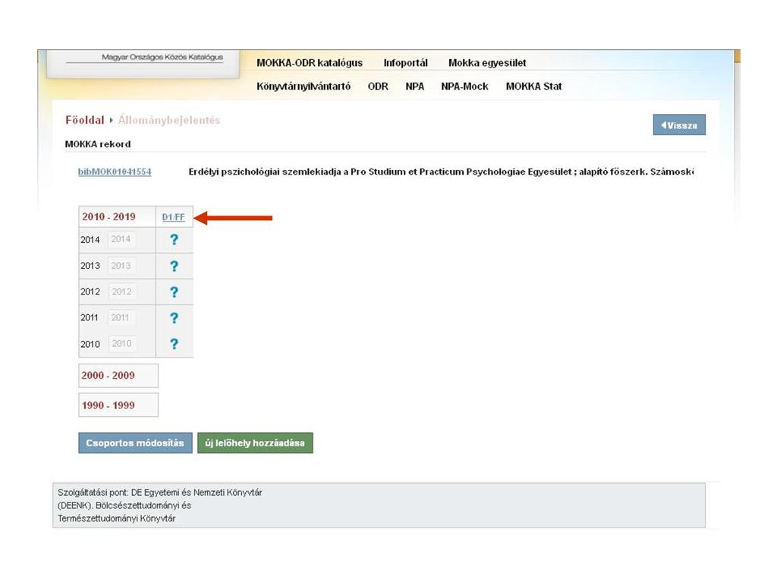Click the Csoportos módosítás button

135,443
